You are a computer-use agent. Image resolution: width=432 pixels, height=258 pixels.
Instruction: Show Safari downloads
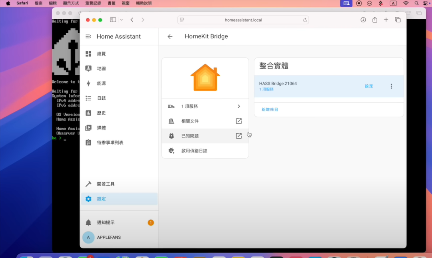point(363,20)
